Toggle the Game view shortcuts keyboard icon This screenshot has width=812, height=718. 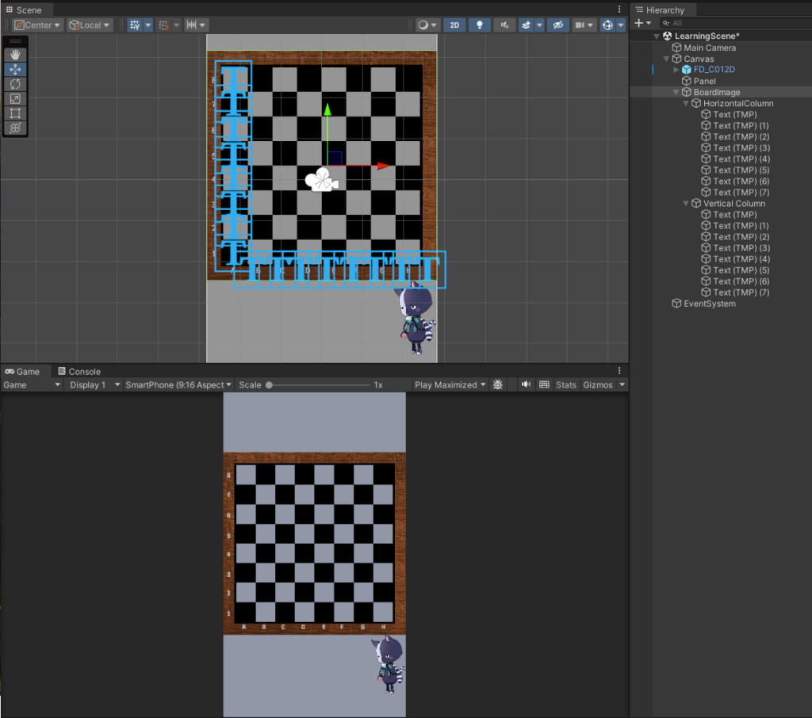544,385
